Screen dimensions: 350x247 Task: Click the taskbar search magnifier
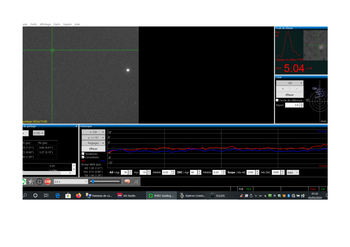(25, 195)
